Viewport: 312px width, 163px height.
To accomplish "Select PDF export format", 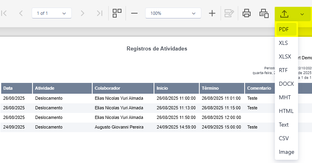I will 286,29.
